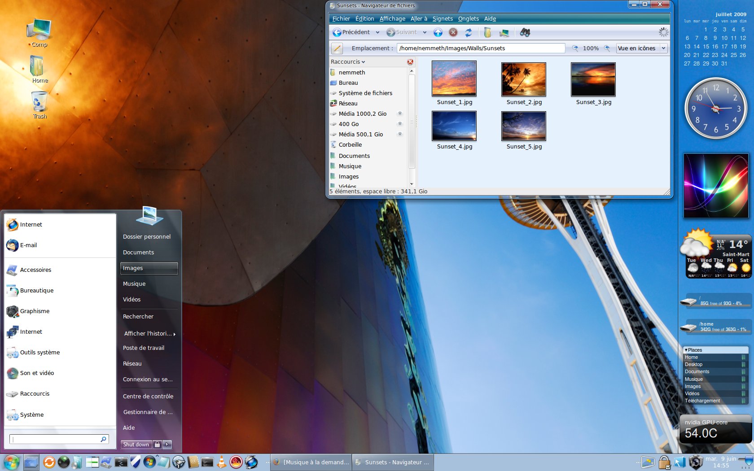Open Précédent history dropdown arrow
The width and height of the screenshot is (754, 471).
[377, 32]
